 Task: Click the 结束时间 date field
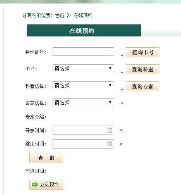83,144
